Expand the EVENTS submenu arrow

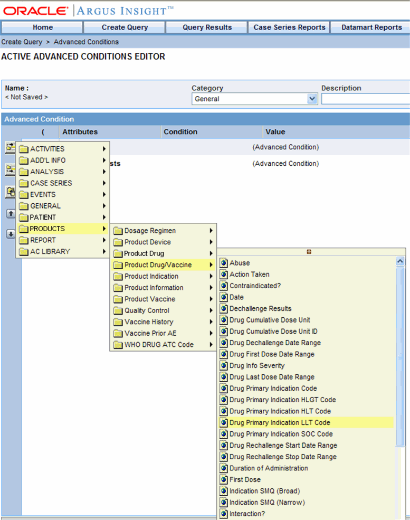click(x=104, y=194)
